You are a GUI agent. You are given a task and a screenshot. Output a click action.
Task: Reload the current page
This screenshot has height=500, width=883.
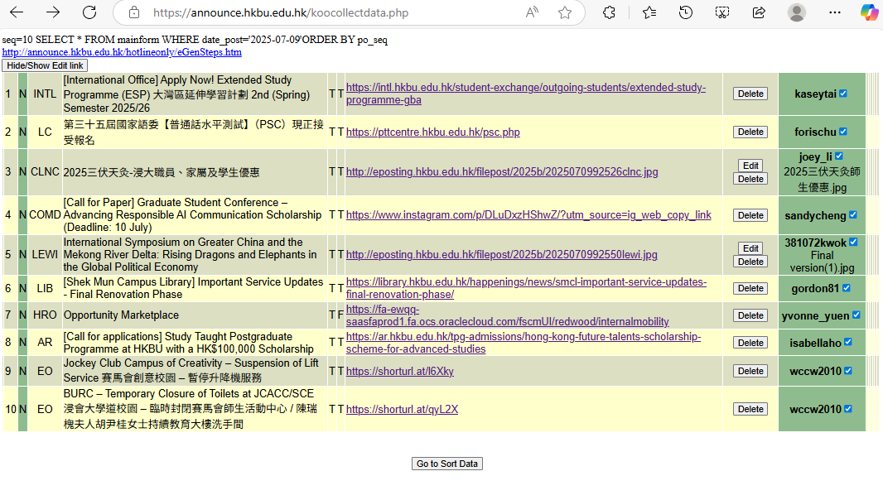click(x=89, y=12)
